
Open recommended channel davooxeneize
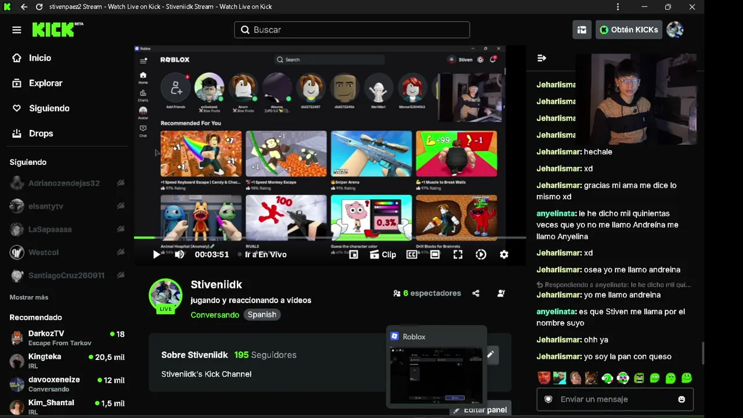tap(67, 384)
